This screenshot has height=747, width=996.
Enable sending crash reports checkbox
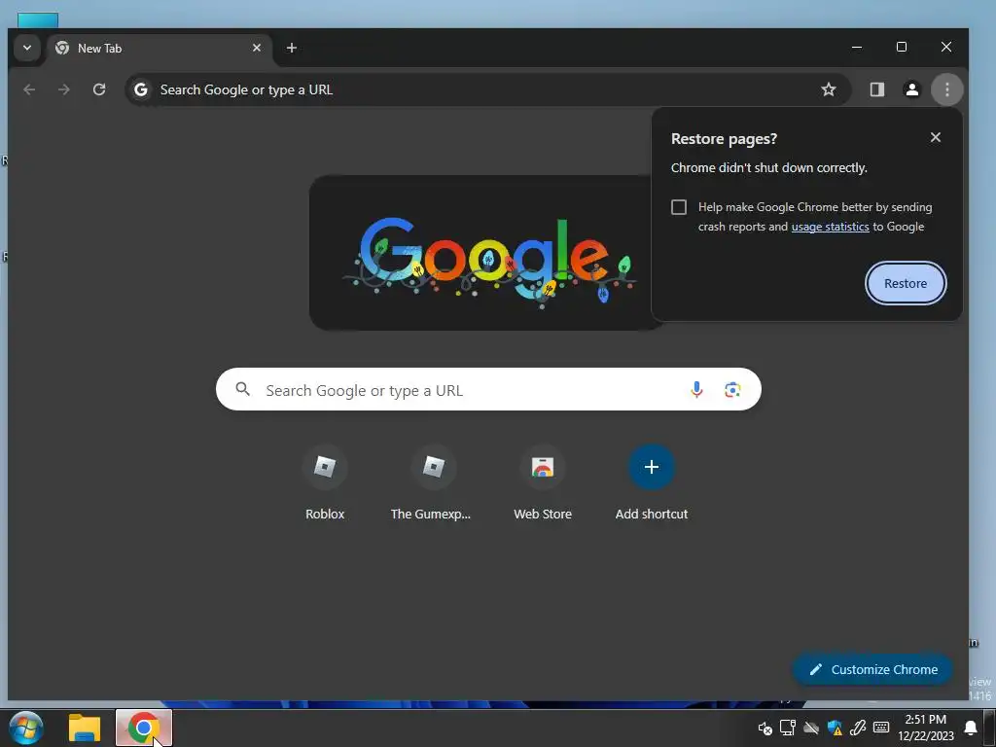pyautogui.click(x=679, y=207)
